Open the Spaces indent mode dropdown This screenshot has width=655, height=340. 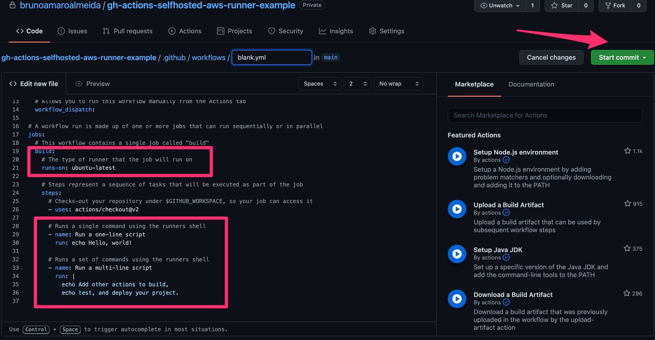click(319, 84)
